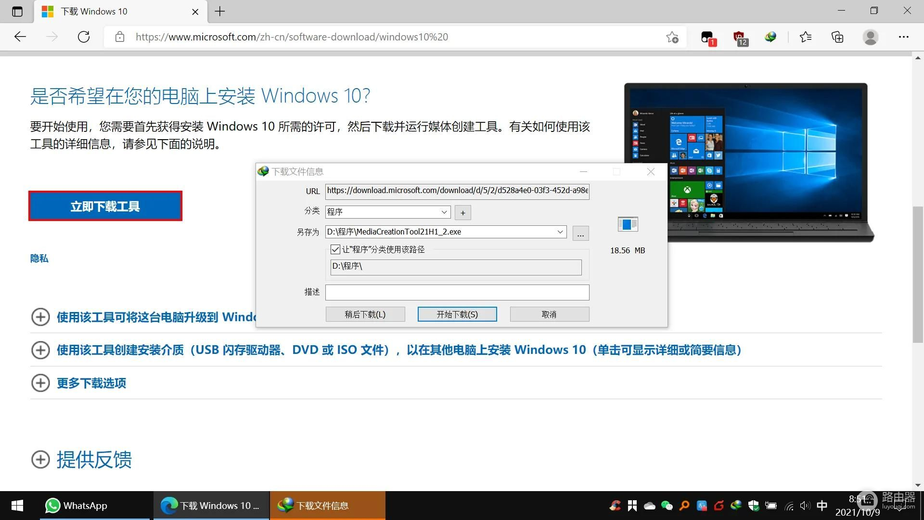This screenshot has height=520, width=924.
Task: Open the 分类 category dropdown
Action: coord(444,212)
